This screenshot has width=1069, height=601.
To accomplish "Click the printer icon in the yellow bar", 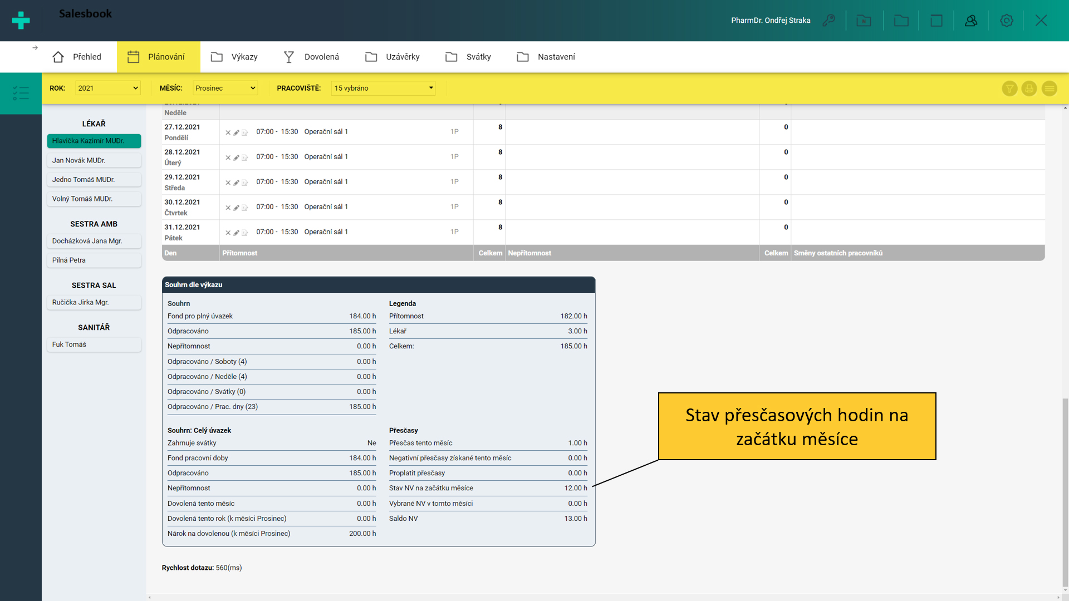I will 1029,88.
